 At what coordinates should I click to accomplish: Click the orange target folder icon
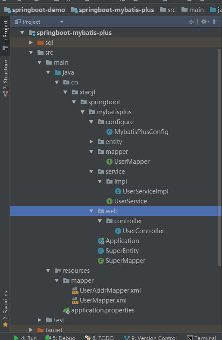point(41,330)
